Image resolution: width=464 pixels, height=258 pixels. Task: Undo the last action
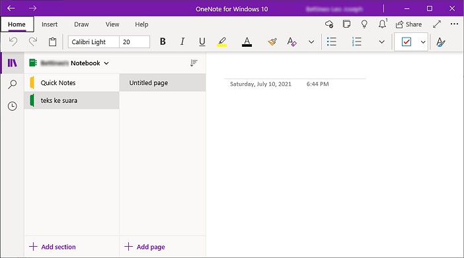(x=13, y=42)
